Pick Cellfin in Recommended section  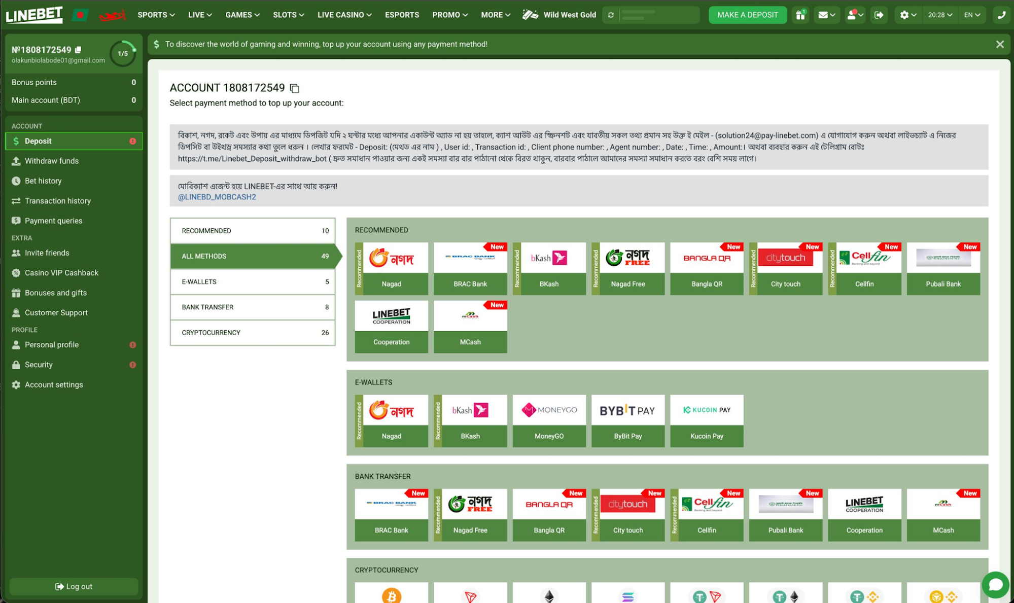tap(864, 269)
